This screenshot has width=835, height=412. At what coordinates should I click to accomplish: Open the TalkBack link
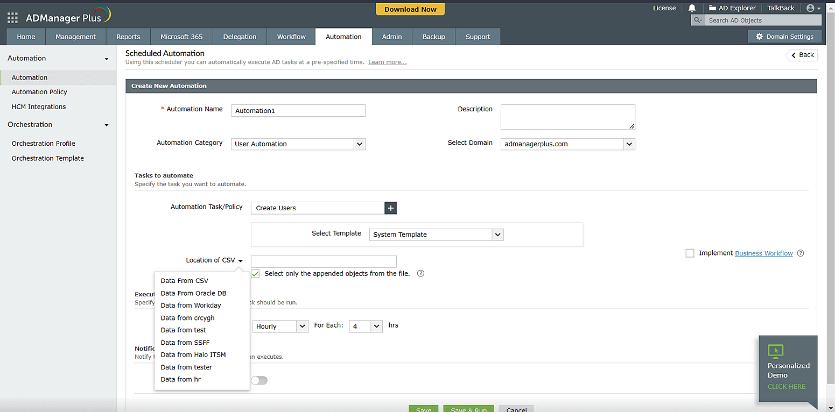781,8
